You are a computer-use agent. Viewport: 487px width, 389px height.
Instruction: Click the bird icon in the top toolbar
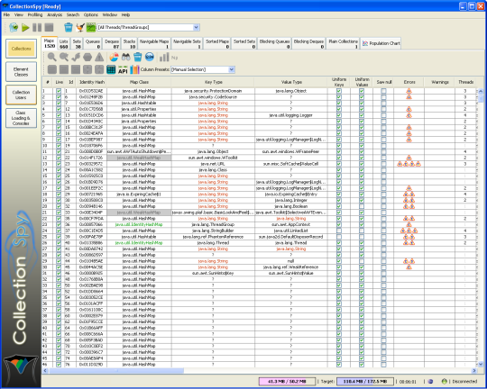(80, 27)
